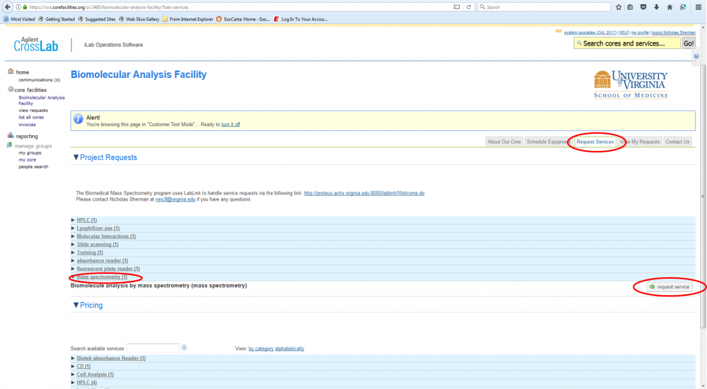Click the University of Virginia logo
The height and width of the screenshot is (389, 707).
tap(631, 84)
